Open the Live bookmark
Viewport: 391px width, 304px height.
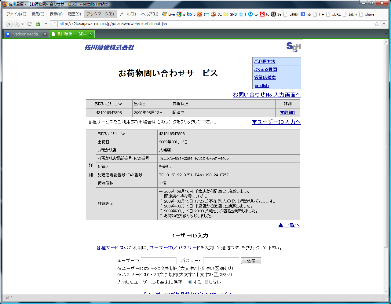click(x=168, y=14)
